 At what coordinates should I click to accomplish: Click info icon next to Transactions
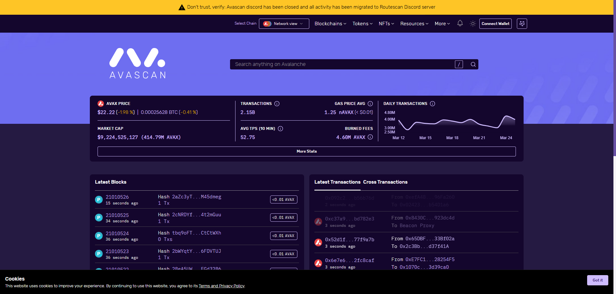pyautogui.click(x=277, y=104)
